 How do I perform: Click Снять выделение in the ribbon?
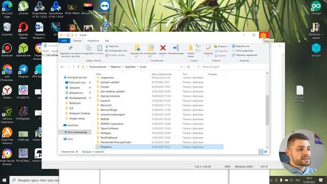tap(243, 51)
